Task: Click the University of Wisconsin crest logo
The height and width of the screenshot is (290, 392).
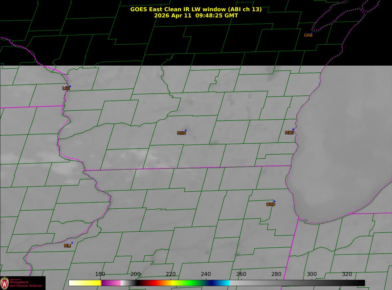Action: click(4, 283)
